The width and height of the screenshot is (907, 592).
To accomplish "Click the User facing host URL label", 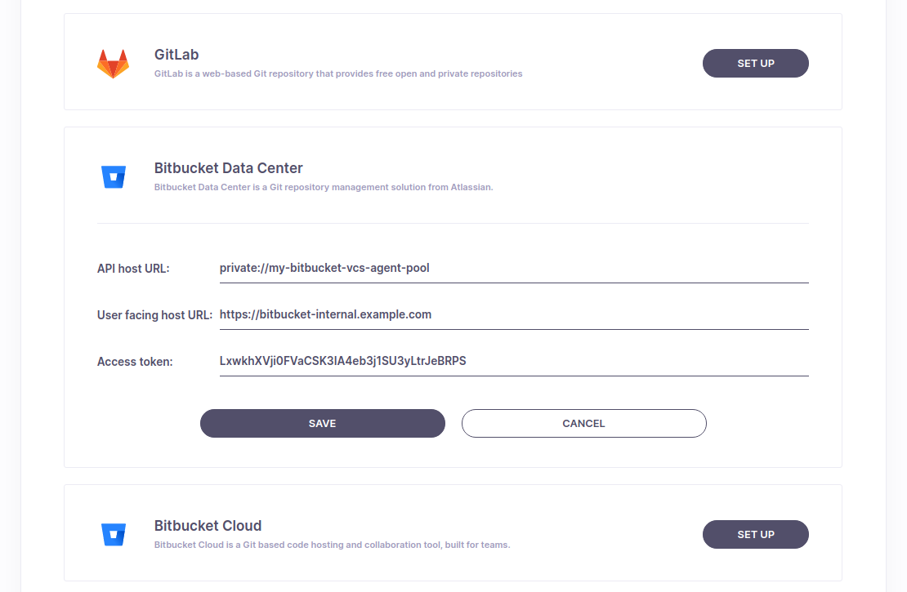I will tap(154, 314).
